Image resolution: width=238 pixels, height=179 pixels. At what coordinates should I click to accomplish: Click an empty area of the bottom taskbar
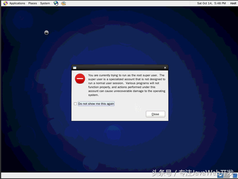click(100, 176)
